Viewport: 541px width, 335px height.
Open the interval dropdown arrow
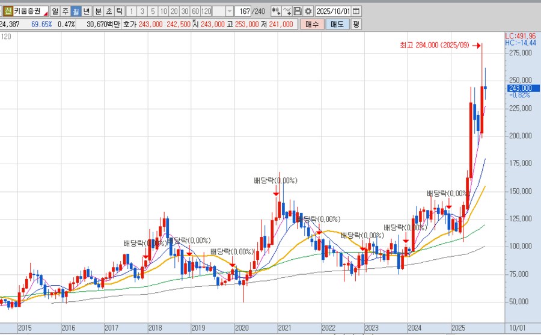click(229, 11)
